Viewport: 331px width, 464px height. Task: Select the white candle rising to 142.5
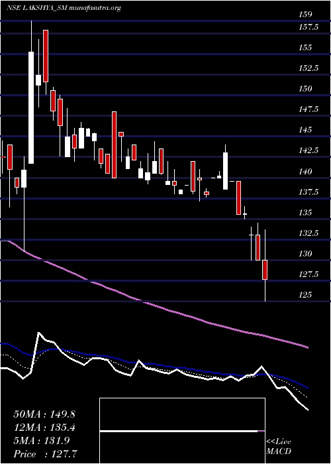(x=226, y=171)
